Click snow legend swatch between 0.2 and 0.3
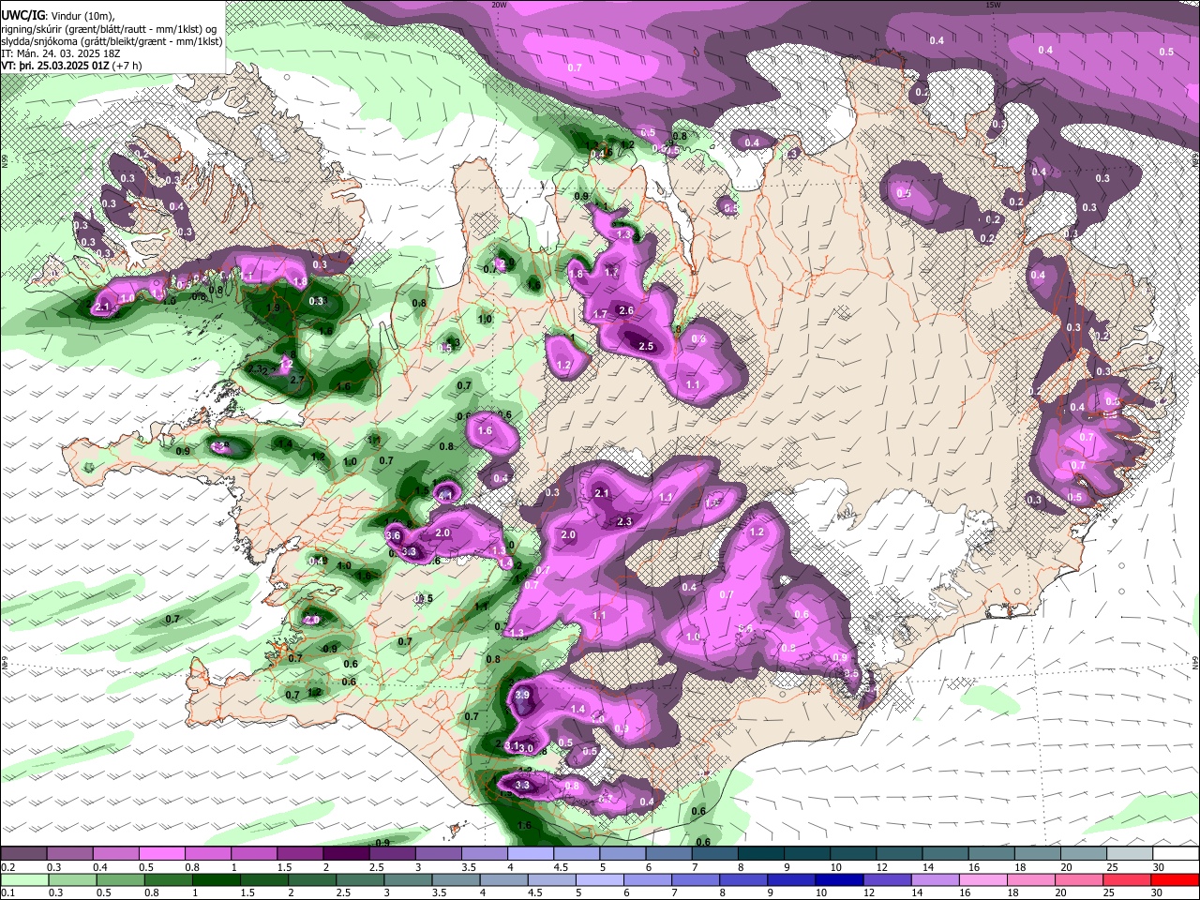This screenshot has width=1200, height=900. click(24, 853)
